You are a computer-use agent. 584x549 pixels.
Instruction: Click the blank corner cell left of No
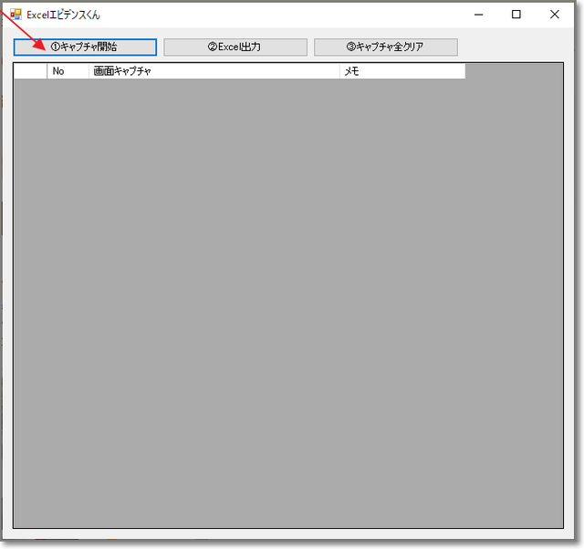[30, 71]
